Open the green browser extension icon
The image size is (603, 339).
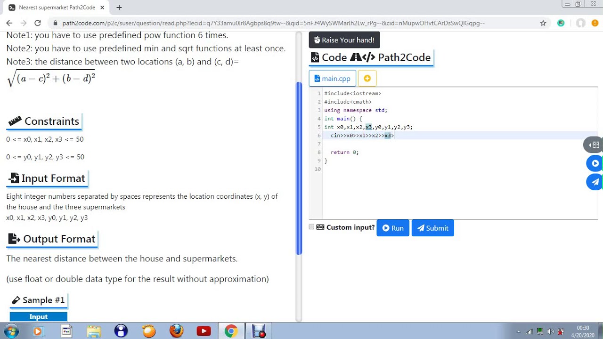click(561, 23)
